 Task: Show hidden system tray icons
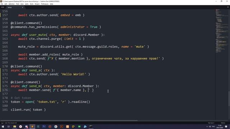pyautogui.click(x=207, y=126)
